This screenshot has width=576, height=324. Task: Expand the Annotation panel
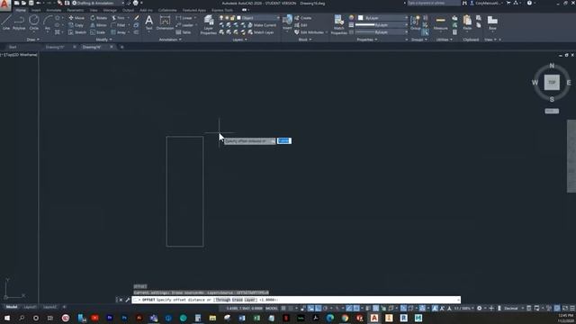(170, 40)
